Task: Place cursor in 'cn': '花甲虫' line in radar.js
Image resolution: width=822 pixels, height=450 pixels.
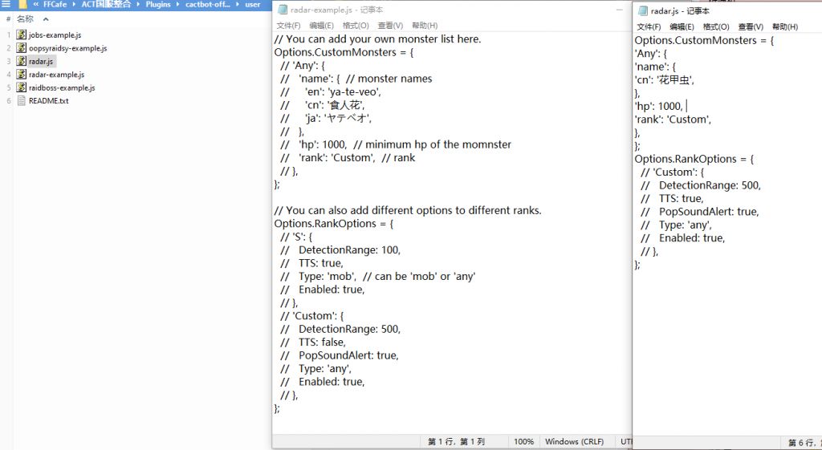Action: click(664, 80)
